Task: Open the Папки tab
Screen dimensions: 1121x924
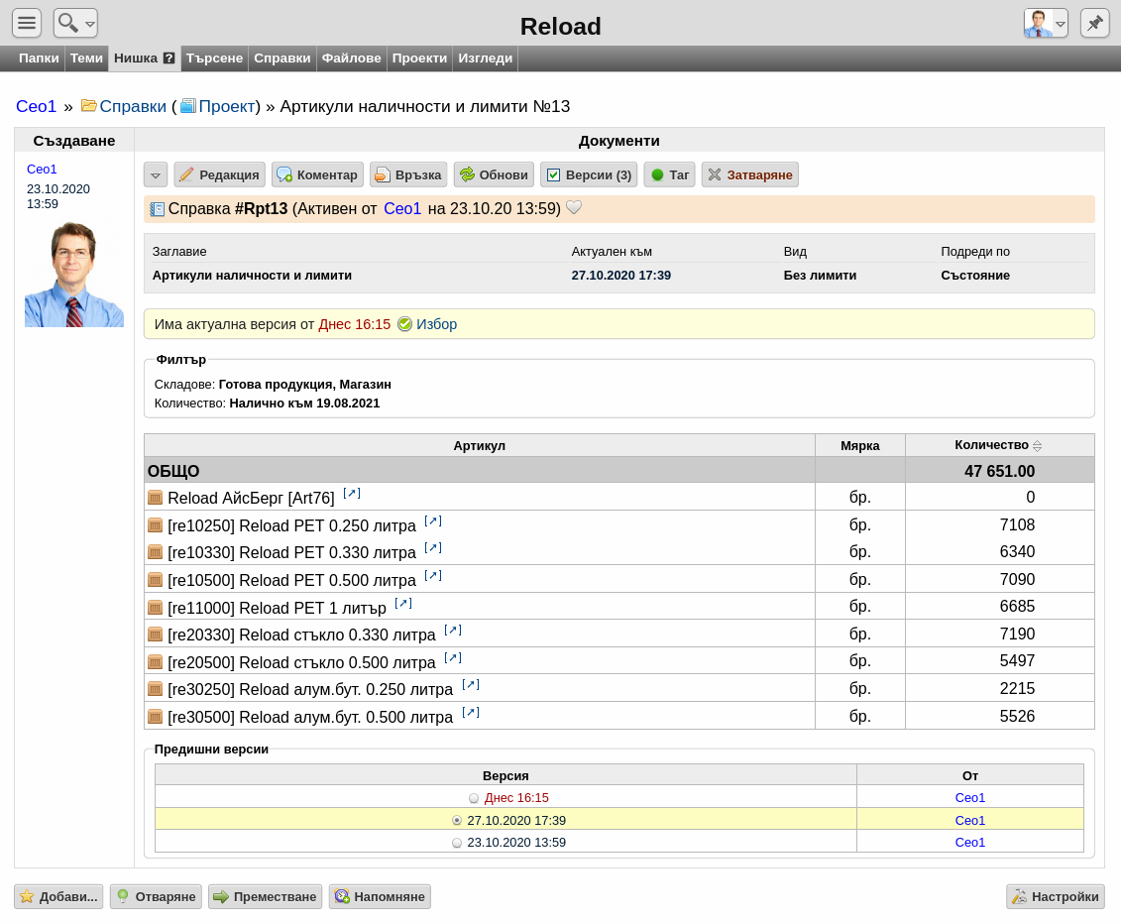Action: (39, 58)
